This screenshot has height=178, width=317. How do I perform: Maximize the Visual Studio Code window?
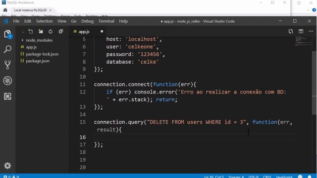[295, 21]
